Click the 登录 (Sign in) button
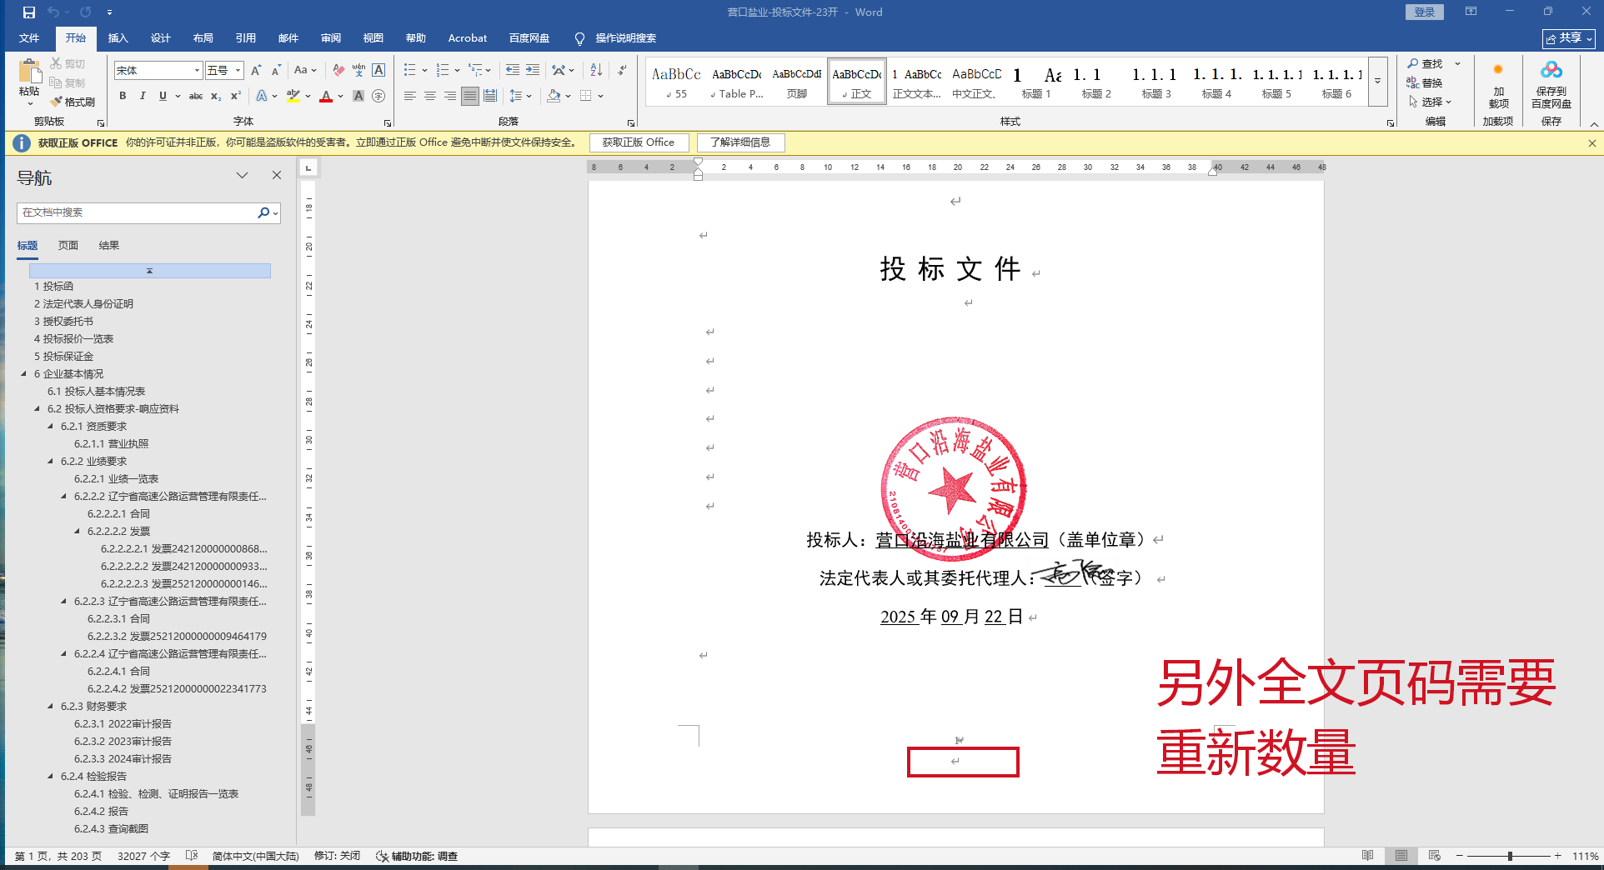 click(x=1424, y=12)
